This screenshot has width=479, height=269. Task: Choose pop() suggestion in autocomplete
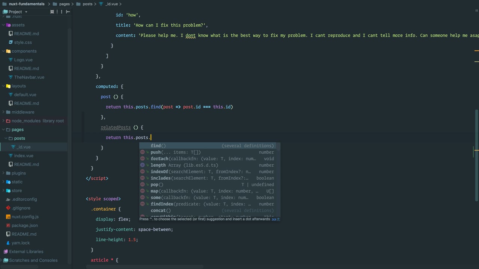click(208, 185)
